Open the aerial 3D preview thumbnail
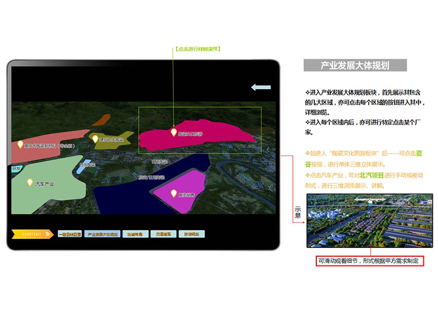 (x=369, y=221)
